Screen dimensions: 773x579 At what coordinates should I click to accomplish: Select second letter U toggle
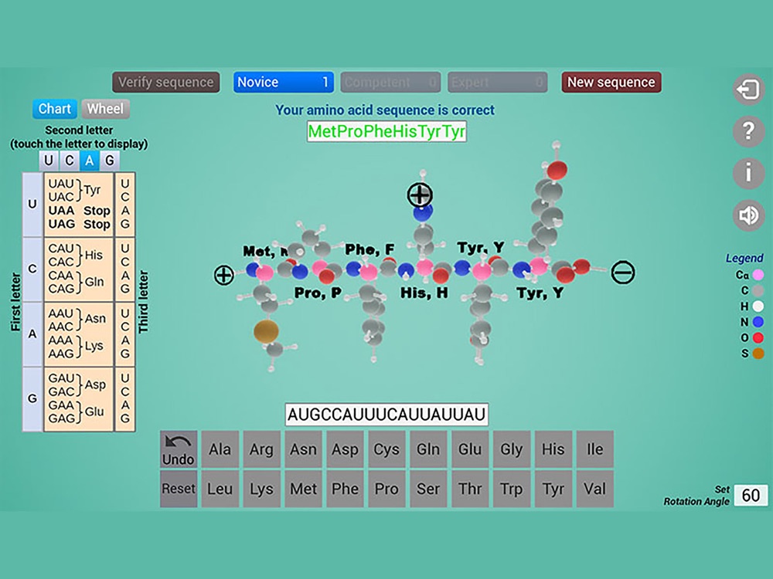pyautogui.click(x=49, y=161)
